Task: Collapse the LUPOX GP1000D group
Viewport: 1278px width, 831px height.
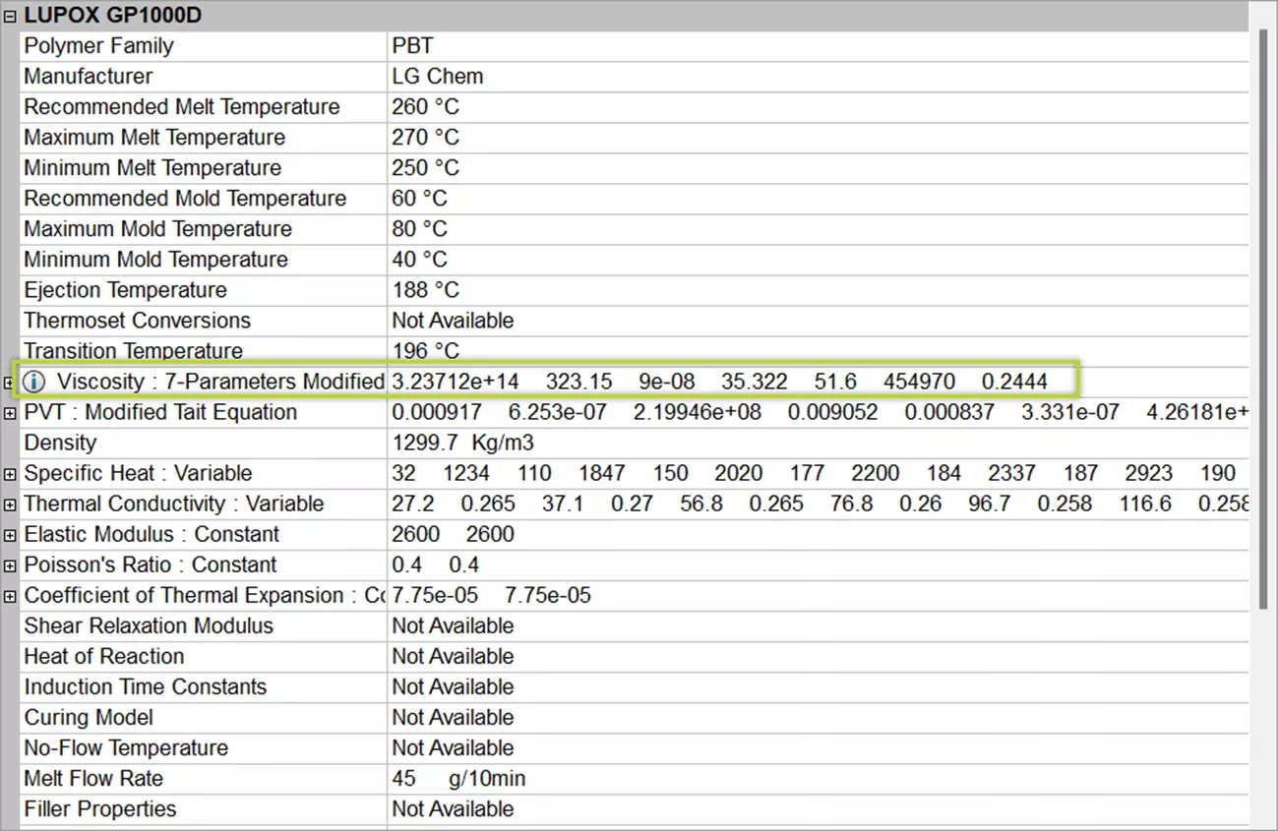Action: point(10,16)
